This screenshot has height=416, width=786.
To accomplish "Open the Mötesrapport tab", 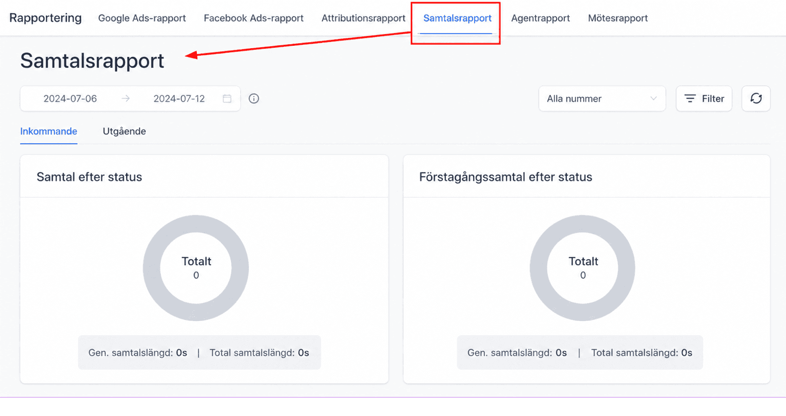I will (618, 18).
